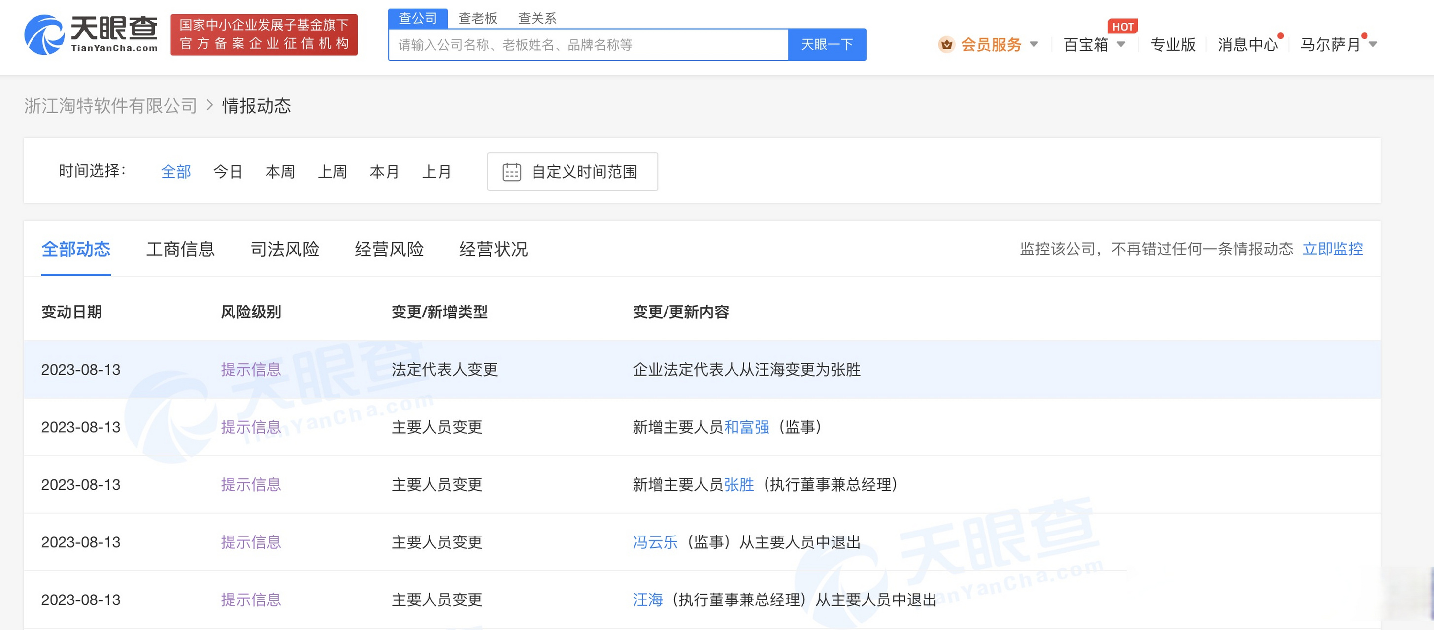Click 提示信息 in 法定代表人变更 row
Viewport: 1434px width, 630px height.
pos(251,370)
